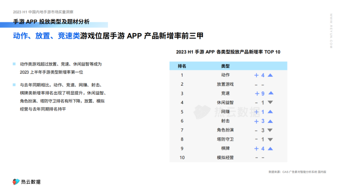Click the 类型 column header
This screenshot has width=339, height=190.
225,66
